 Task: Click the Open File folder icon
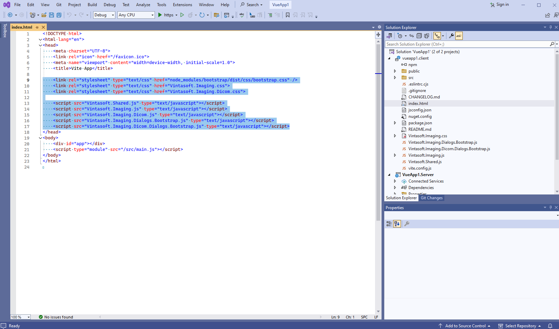(44, 15)
